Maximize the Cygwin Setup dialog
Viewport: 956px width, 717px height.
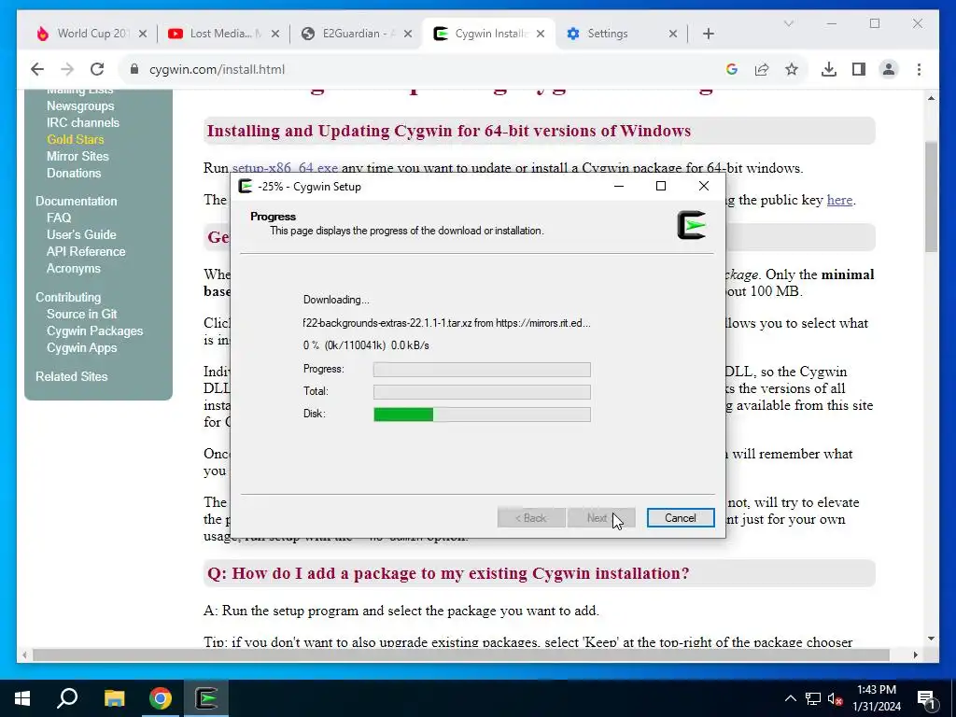click(x=661, y=186)
